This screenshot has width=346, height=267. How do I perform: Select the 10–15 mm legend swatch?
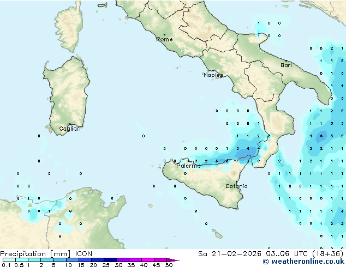(x=72, y=260)
